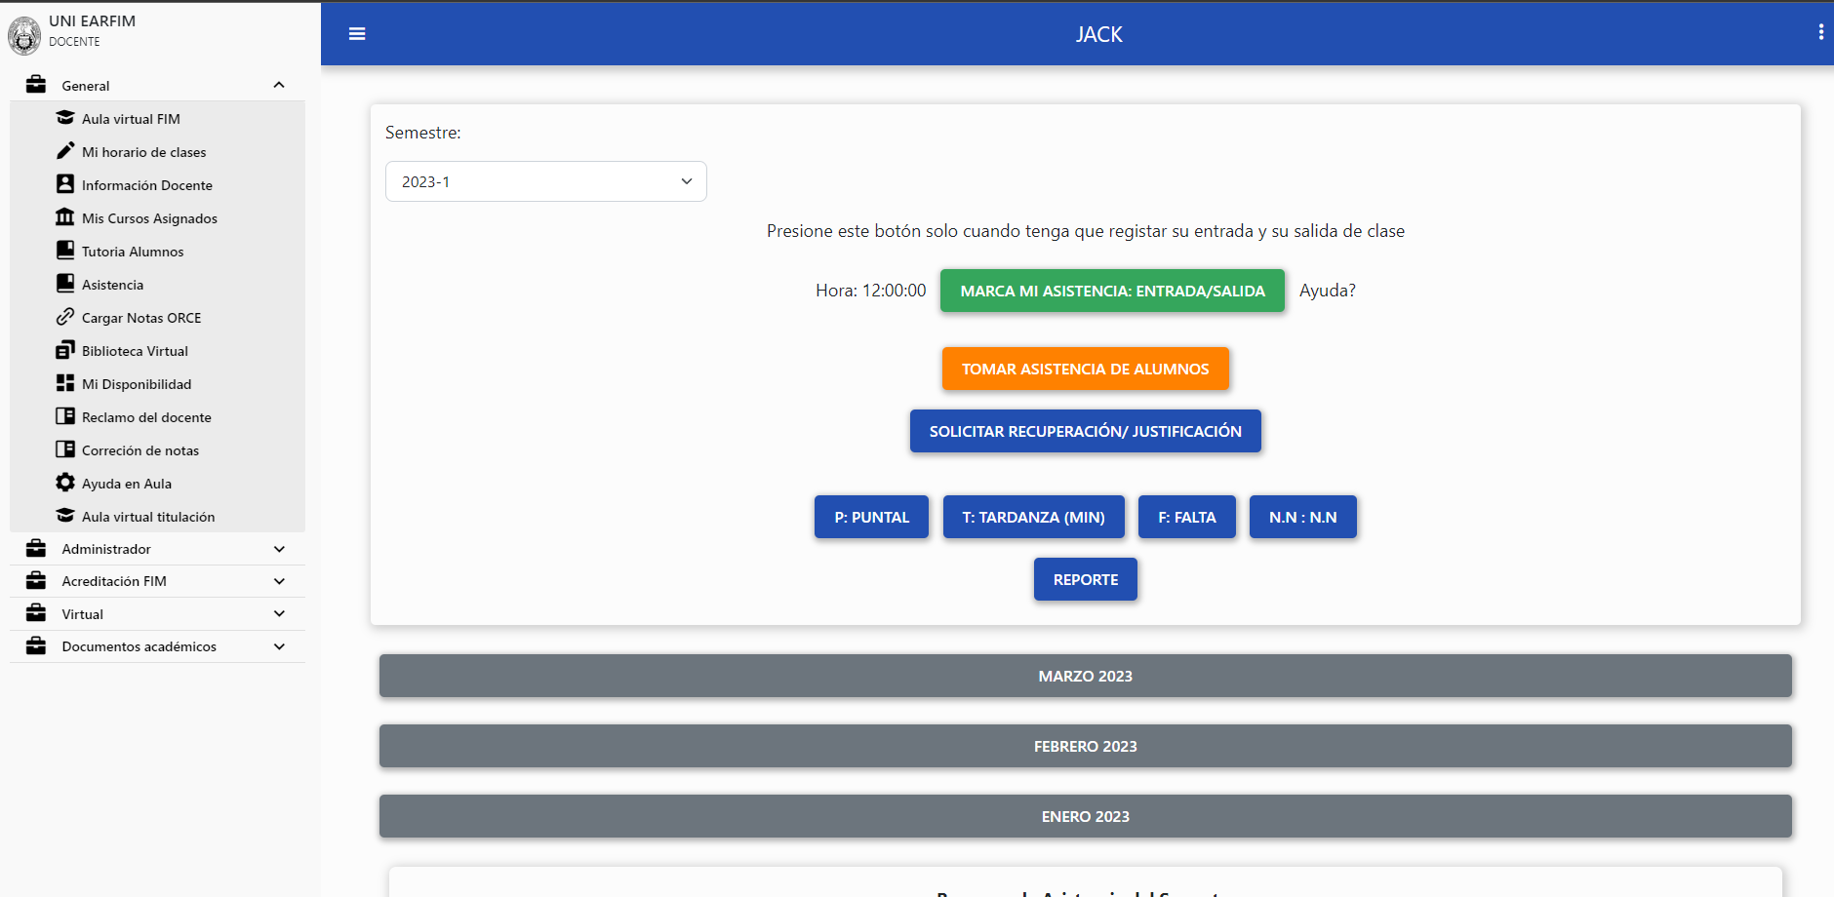This screenshot has width=1834, height=897.
Task: Select Tutoria Alumnos from the sidebar
Action: click(132, 251)
